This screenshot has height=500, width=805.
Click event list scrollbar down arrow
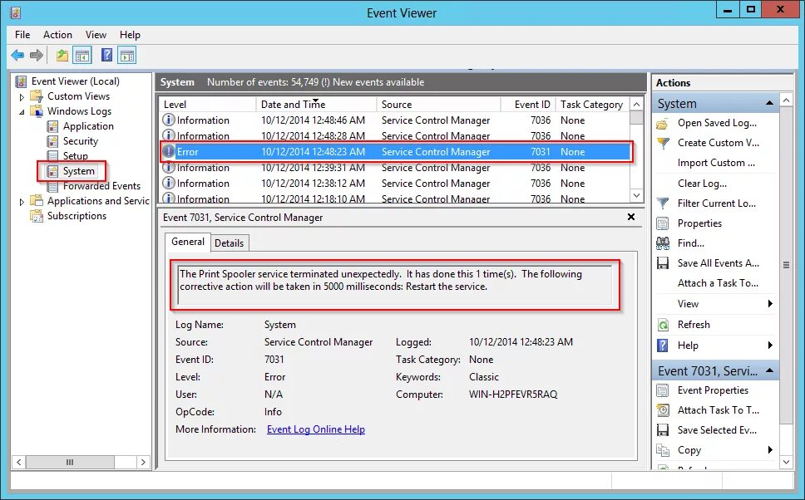tap(637, 195)
